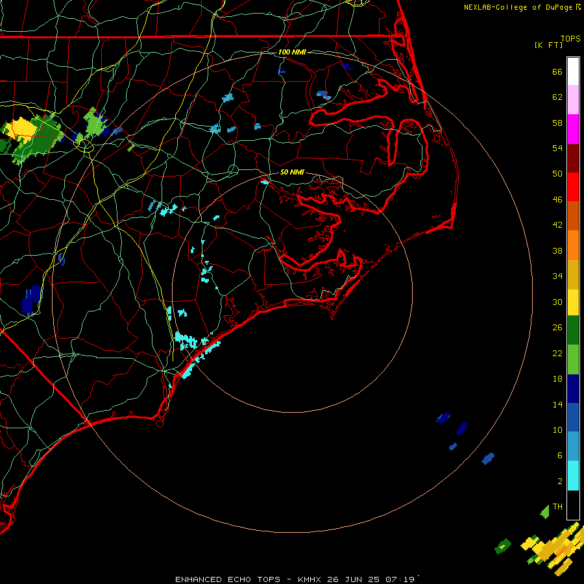Click the NEXLAB-College of DuPage label
The width and height of the screenshot is (584, 584).
tap(518, 7)
